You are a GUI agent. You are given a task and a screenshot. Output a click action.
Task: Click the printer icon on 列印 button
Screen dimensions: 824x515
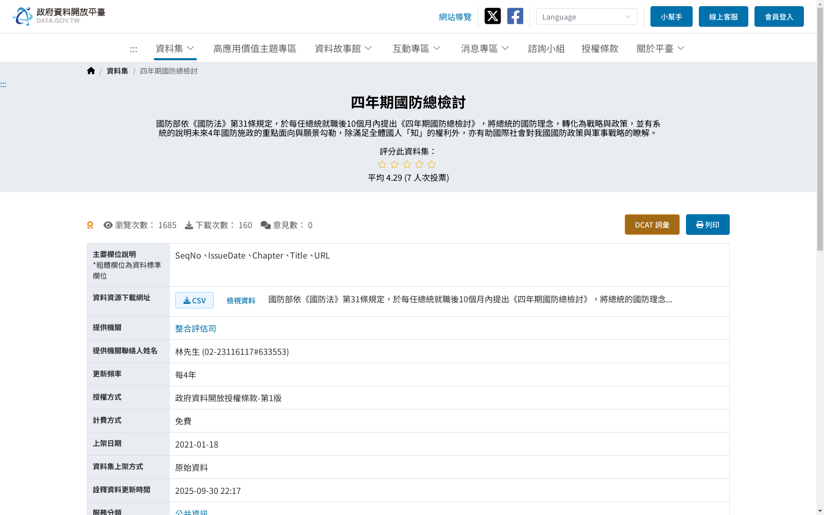point(699,225)
